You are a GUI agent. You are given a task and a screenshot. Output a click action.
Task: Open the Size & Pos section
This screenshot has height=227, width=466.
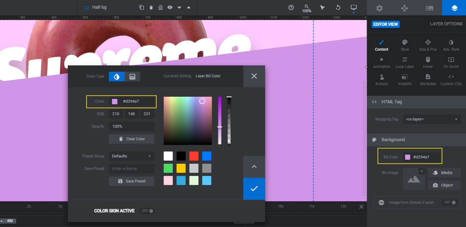coord(428,45)
